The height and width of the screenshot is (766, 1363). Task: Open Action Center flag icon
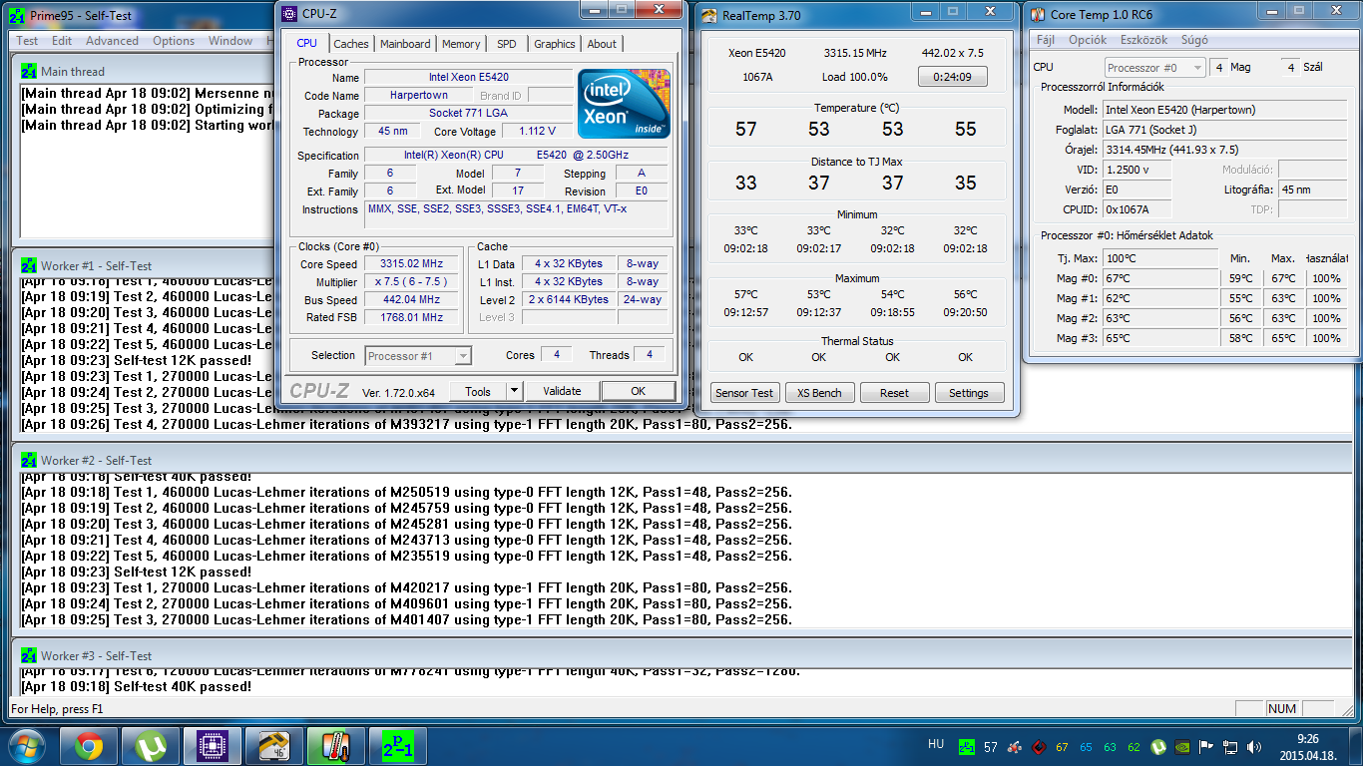coord(1206,746)
